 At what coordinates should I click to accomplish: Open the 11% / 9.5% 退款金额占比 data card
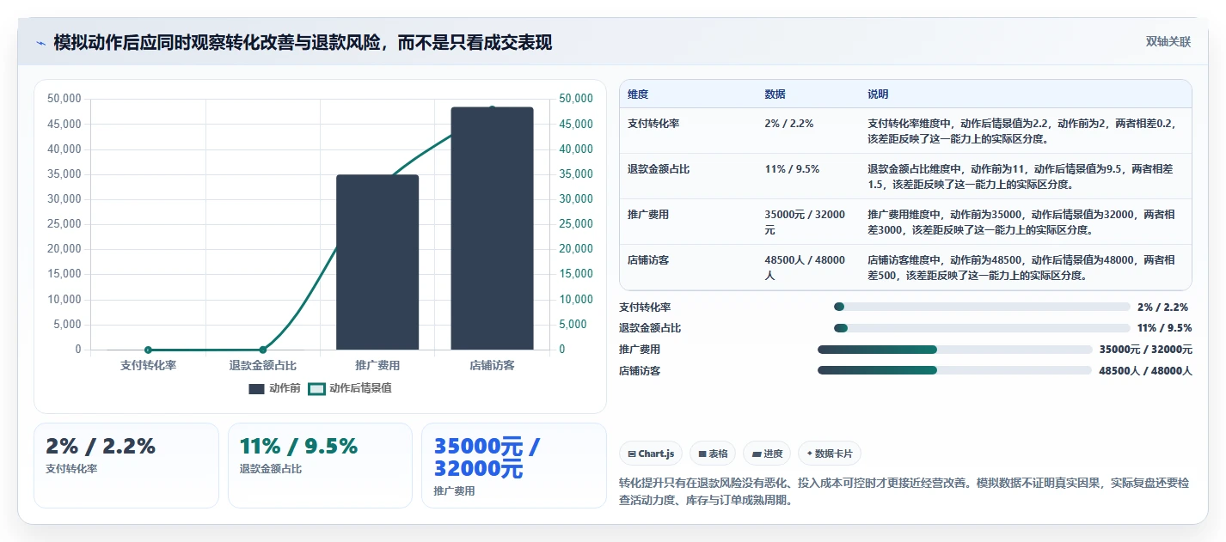tap(320, 466)
